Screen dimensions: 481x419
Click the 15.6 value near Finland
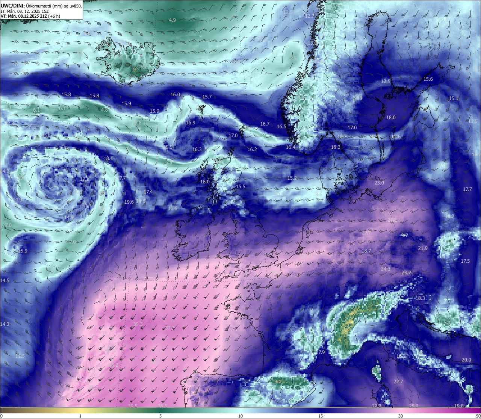pos(428,79)
